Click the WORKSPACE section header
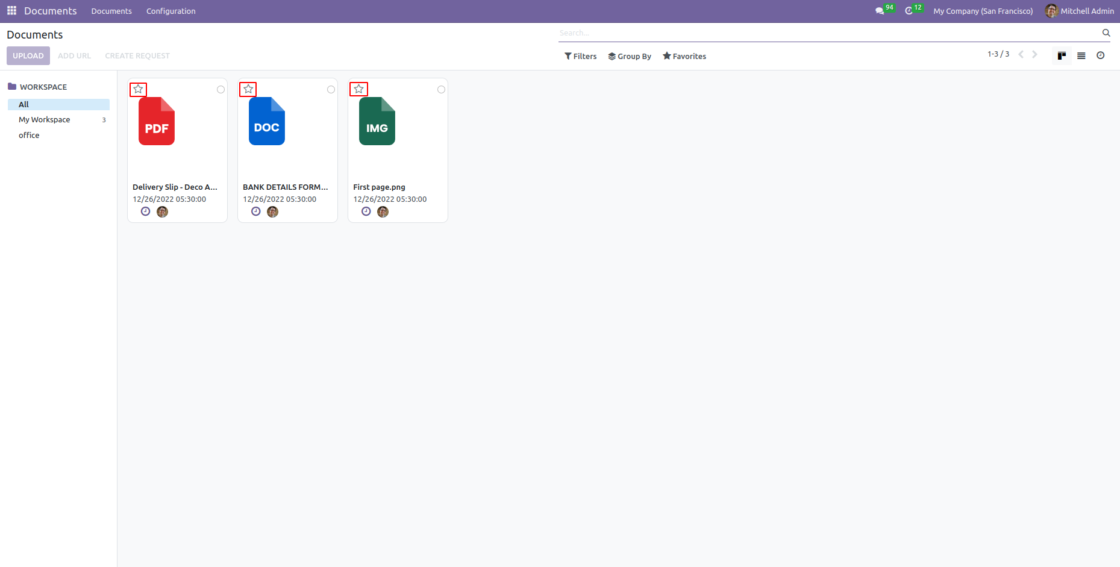 tap(43, 87)
